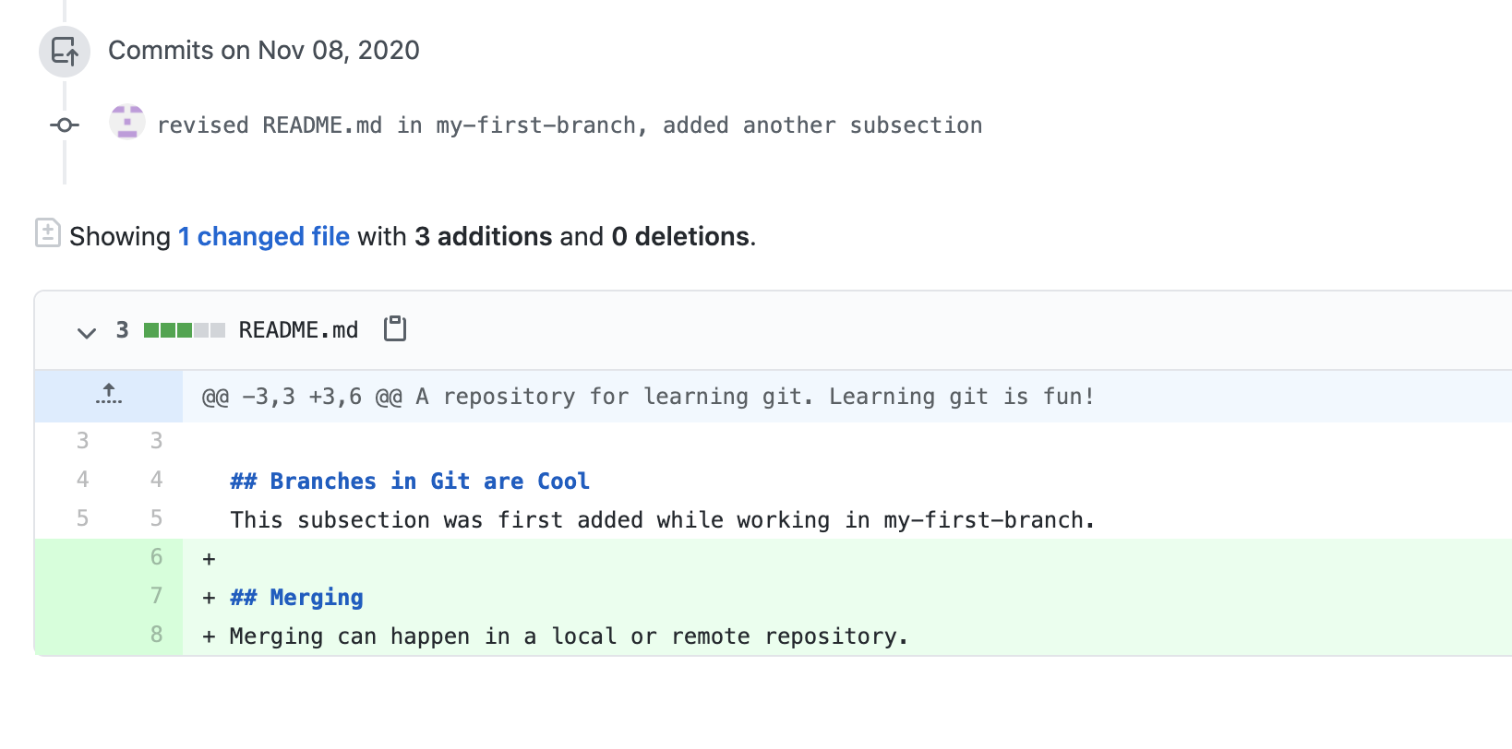Image resolution: width=1512 pixels, height=749 pixels.
Task: Click the file diff icon beside Showing
Action: (48, 233)
